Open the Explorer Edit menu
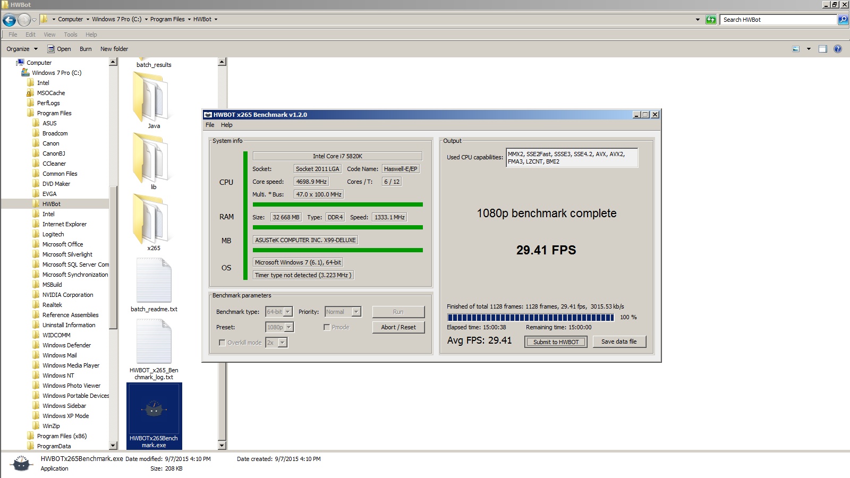Screen dimensions: 850x478 30,35
